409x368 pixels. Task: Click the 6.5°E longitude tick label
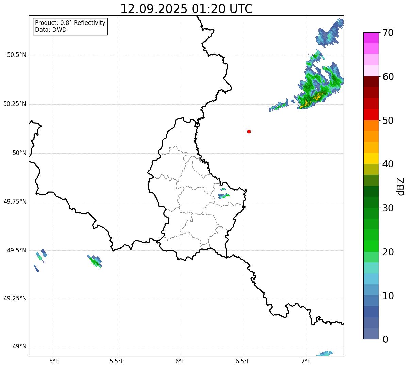[x=243, y=361]
